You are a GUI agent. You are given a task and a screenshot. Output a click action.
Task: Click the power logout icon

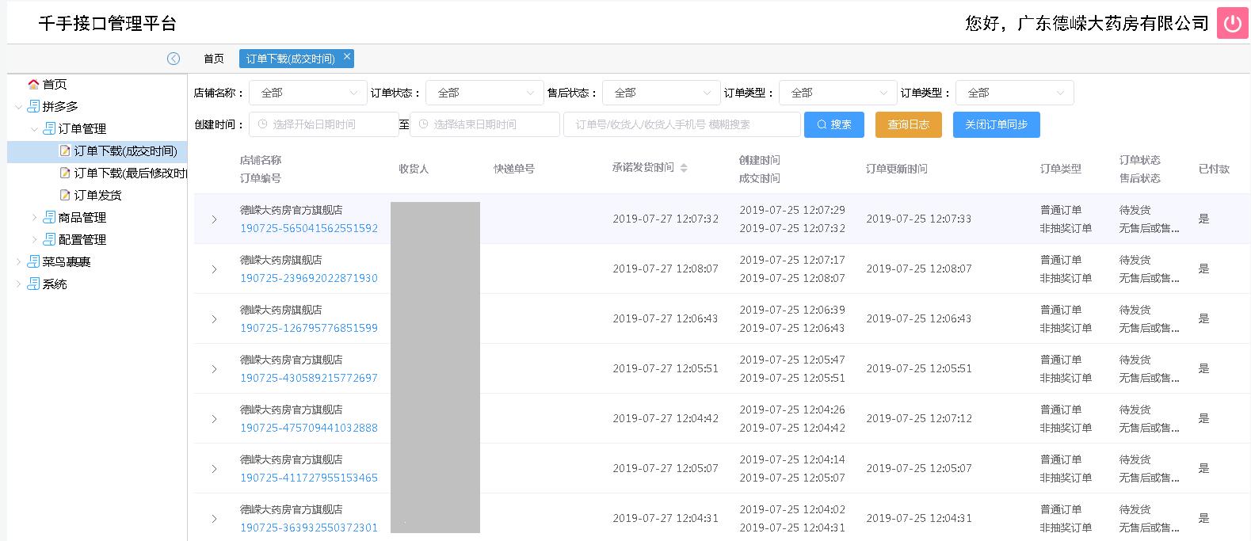pos(1233,23)
